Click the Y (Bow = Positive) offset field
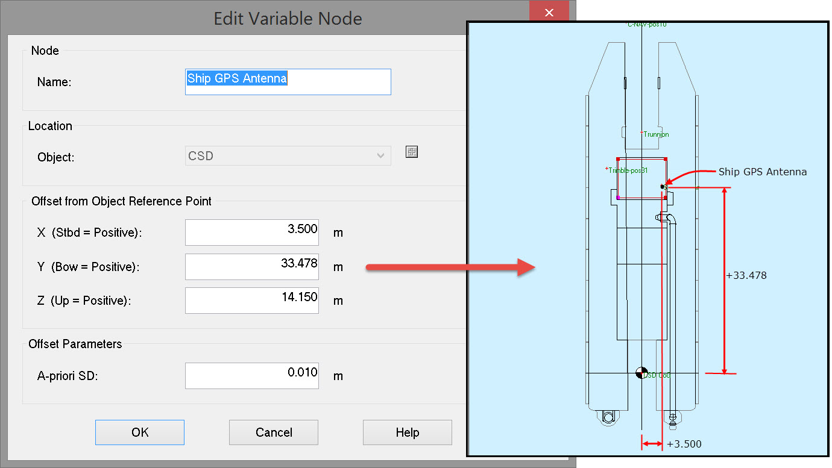Image resolution: width=832 pixels, height=468 pixels. click(x=251, y=266)
